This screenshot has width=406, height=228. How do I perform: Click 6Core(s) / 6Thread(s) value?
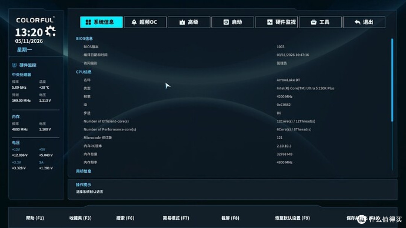pyautogui.click(x=294, y=129)
